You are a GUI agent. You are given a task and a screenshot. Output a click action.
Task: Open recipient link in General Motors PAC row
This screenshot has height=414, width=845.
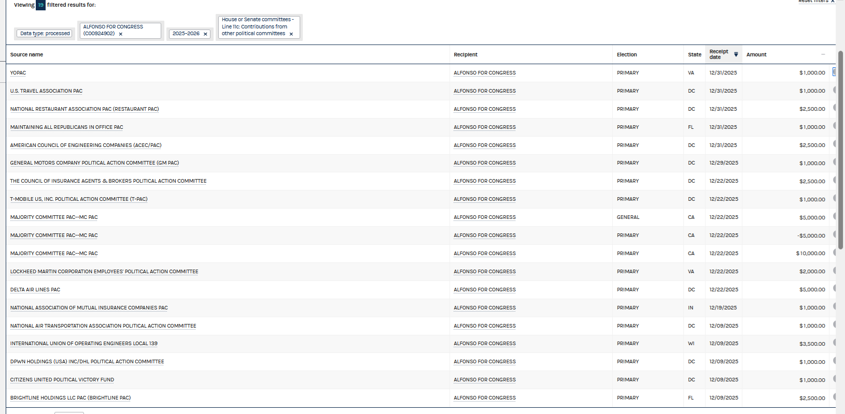click(485, 163)
